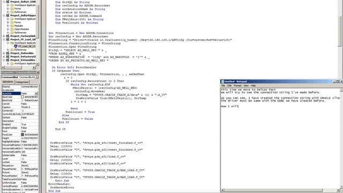Select the Caption property with value TRAIN A
Image resolution: width=343 pixels, height=193 pixels.
(20, 107)
